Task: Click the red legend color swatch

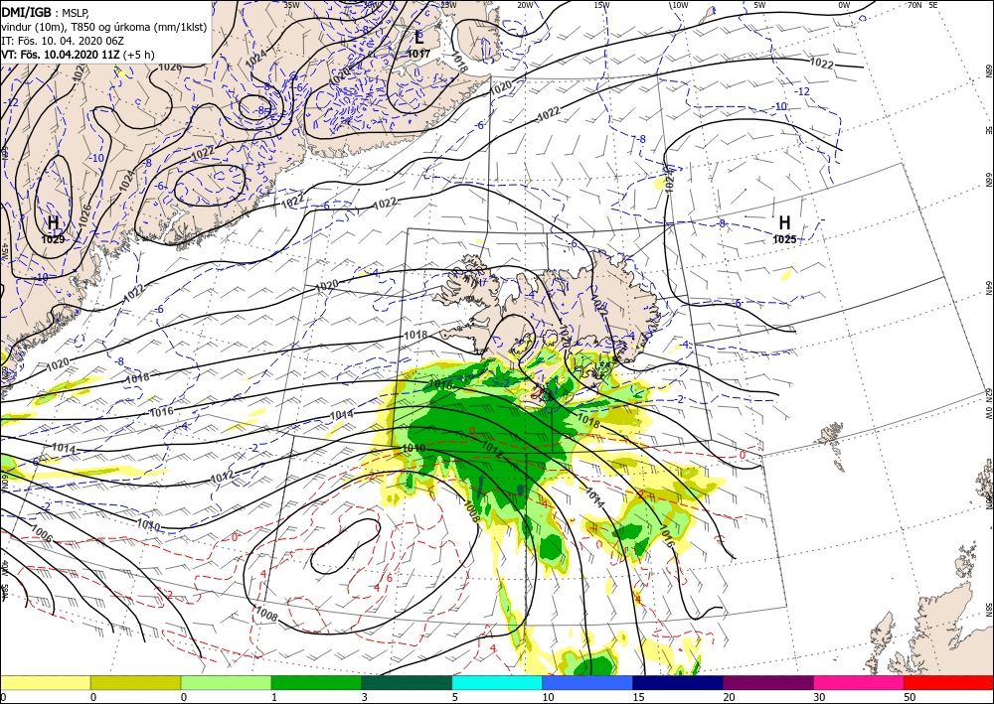Action: (x=948, y=682)
